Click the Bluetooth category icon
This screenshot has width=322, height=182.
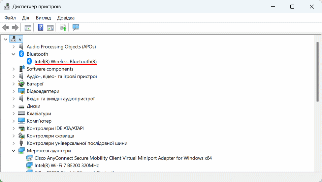[21, 54]
